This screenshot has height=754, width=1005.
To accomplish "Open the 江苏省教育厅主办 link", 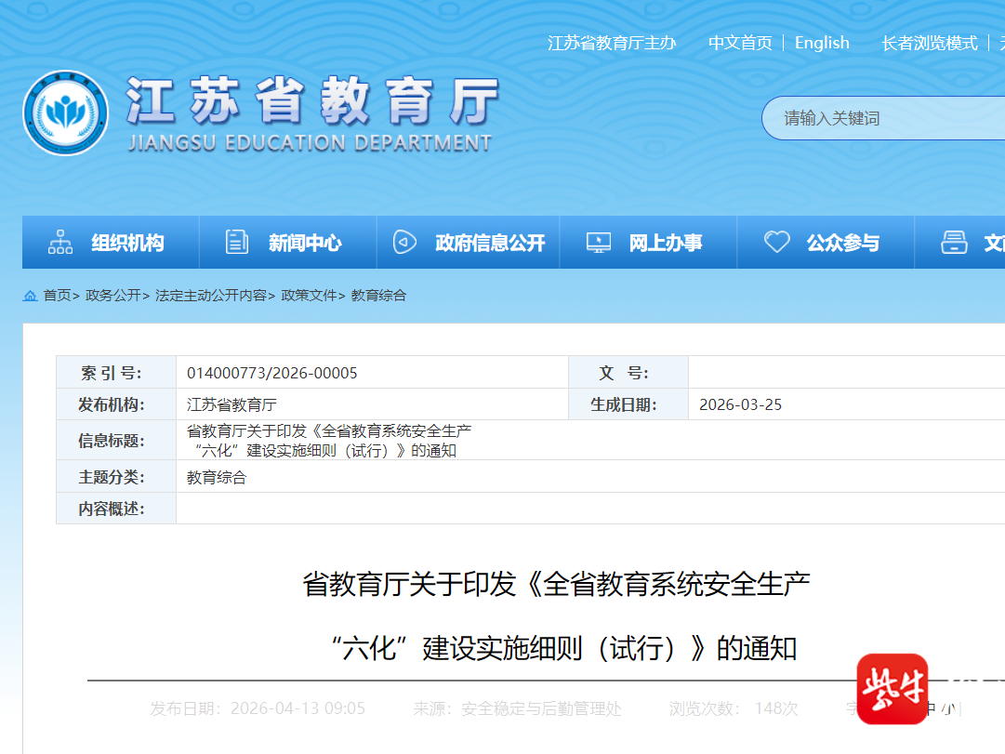I will click(x=612, y=43).
